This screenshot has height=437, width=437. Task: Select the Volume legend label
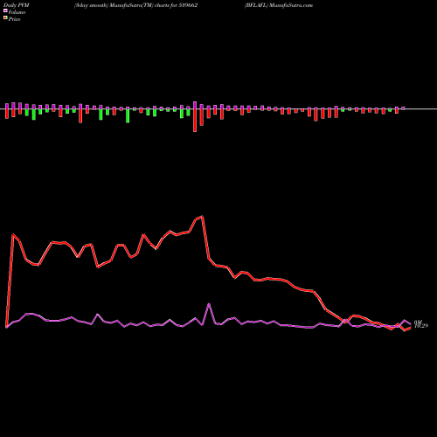(x=17, y=12)
